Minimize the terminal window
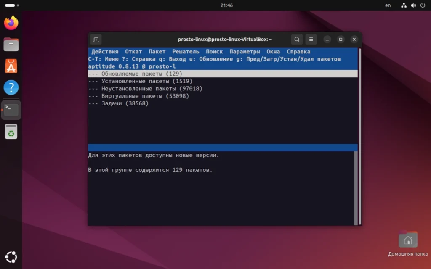Image resolution: width=431 pixels, height=269 pixels. 327,40
